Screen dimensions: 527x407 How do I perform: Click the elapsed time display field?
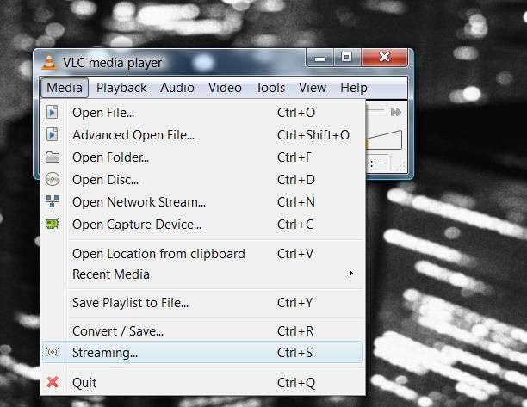[x=377, y=163]
